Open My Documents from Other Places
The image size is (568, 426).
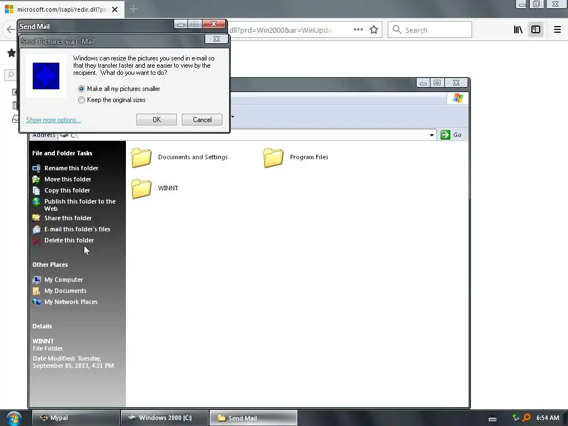click(65, 291)
